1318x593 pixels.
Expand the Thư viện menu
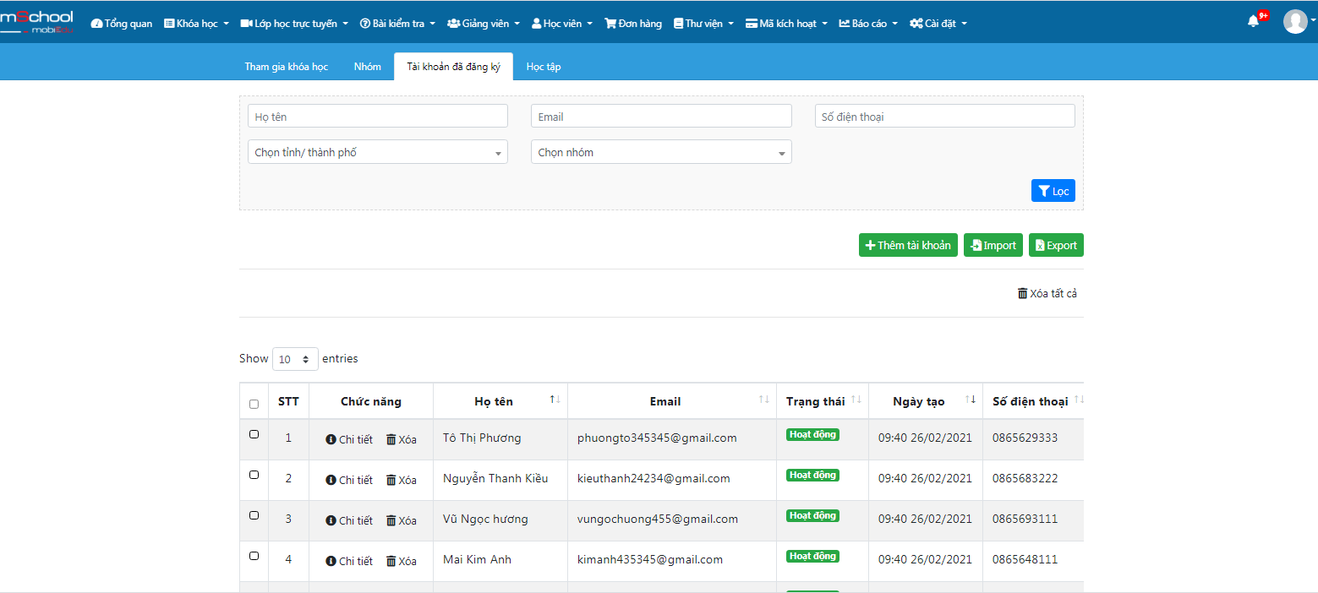click(x=703, y=24)
